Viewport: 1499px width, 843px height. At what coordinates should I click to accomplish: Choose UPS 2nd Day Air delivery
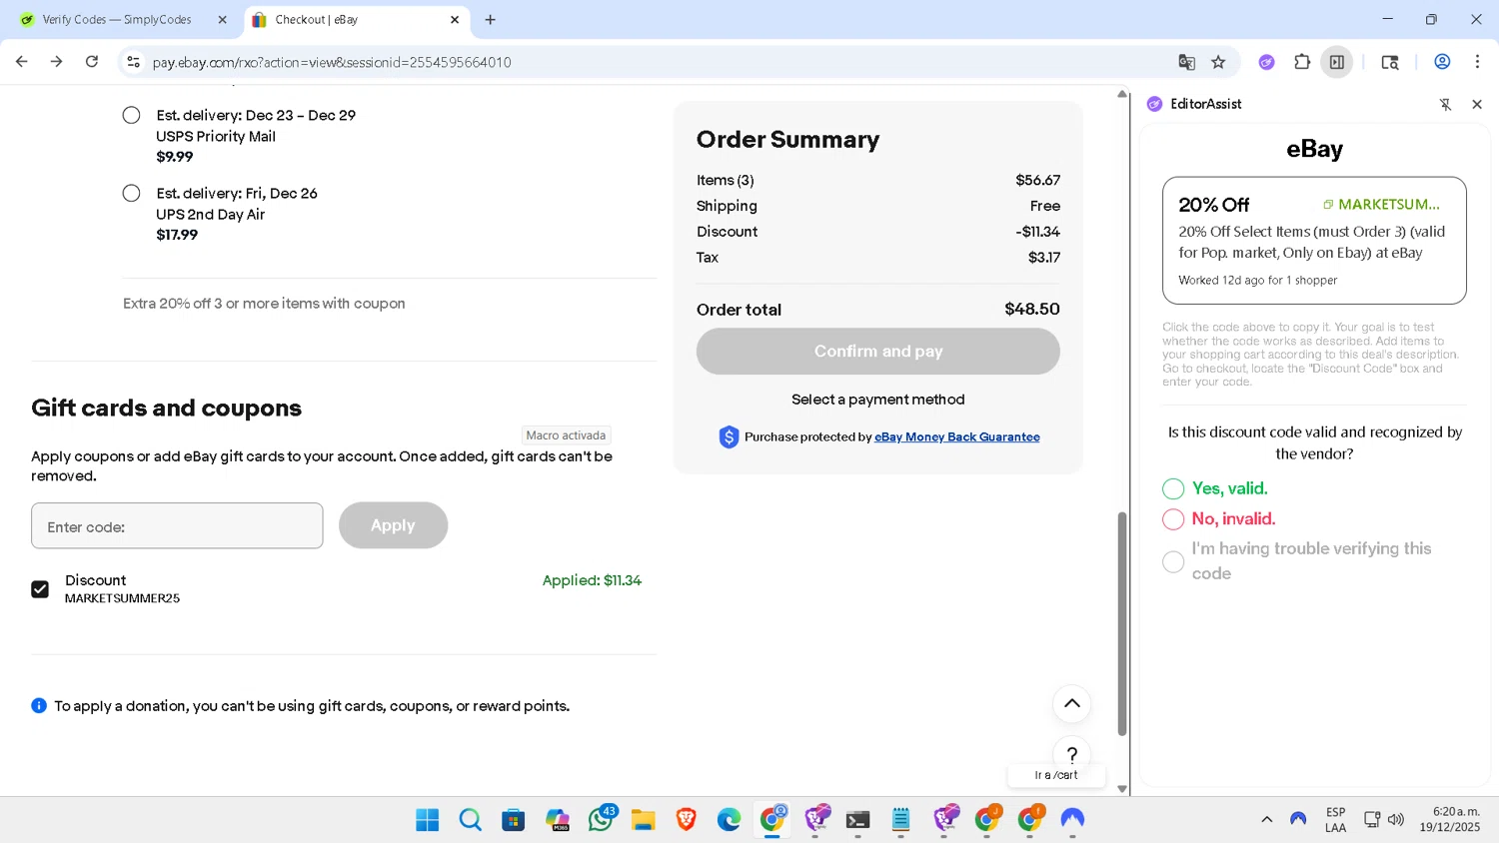point(131,193)
